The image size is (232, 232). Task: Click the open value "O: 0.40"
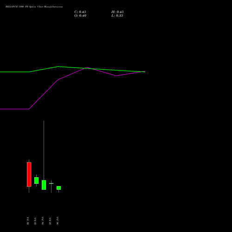click(x=80, y=16)
